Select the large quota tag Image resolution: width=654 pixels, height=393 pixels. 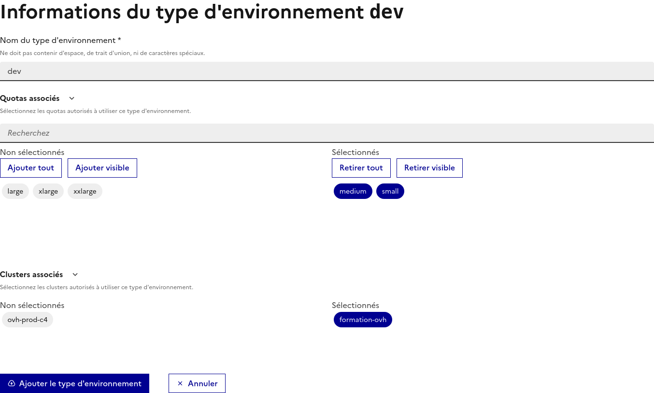[15, 191]
